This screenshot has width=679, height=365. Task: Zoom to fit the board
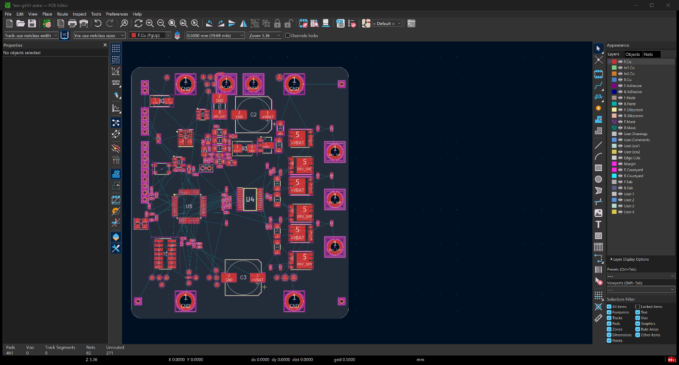(x=172, y=23)
